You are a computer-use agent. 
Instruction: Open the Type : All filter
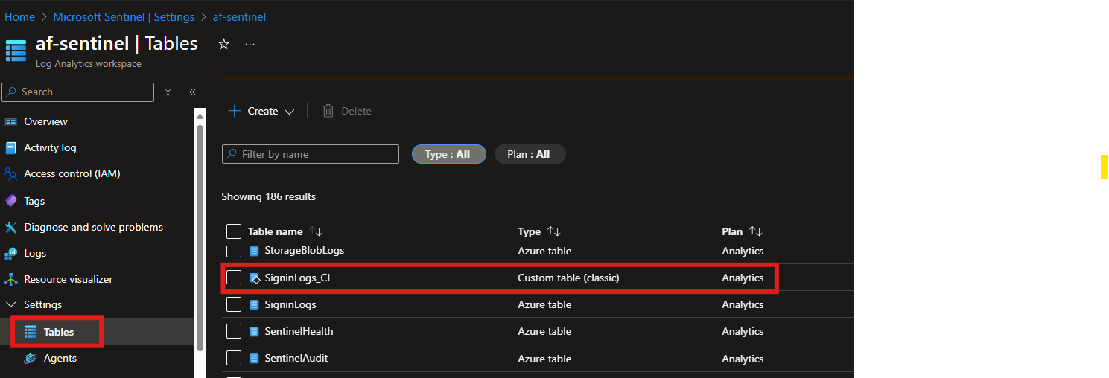point(448,154)
